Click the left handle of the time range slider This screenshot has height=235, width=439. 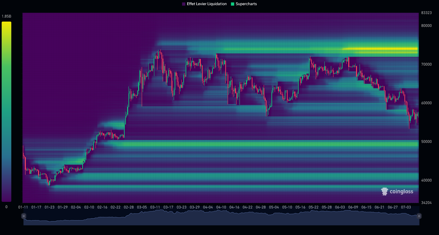(24, 216)
